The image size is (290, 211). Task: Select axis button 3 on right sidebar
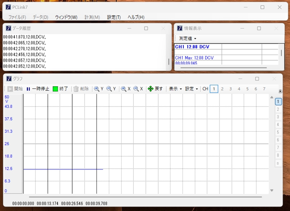(x=278, y=117)
